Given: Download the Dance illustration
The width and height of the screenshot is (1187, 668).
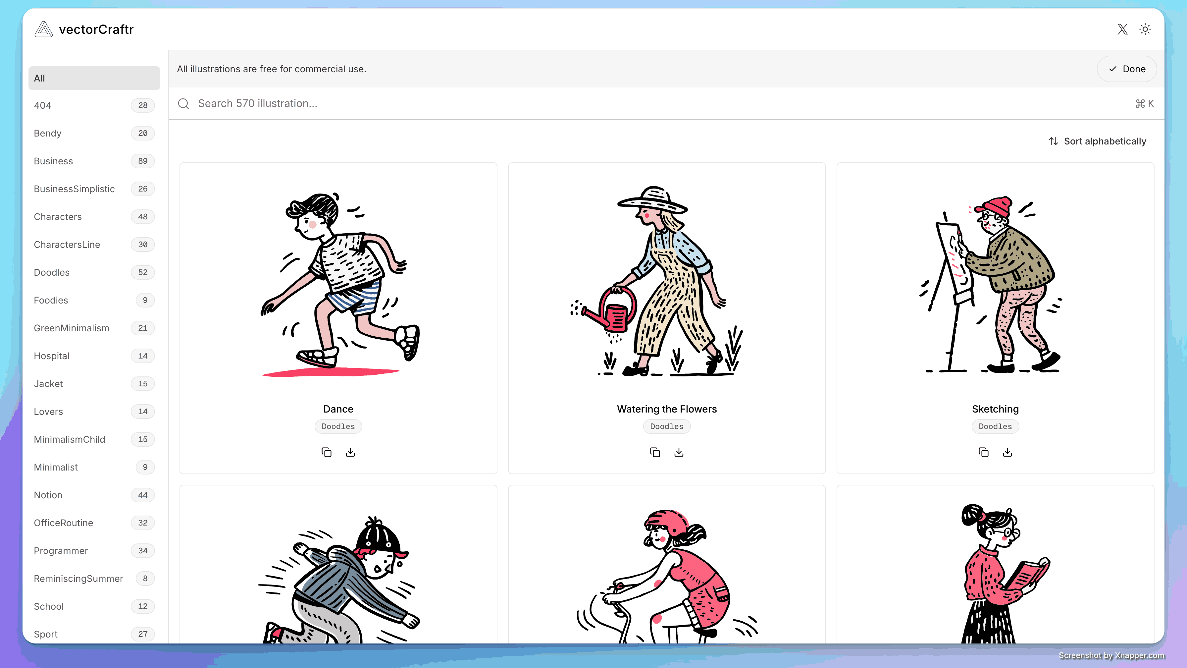Looking at the screenshot, I should [350, 452].
